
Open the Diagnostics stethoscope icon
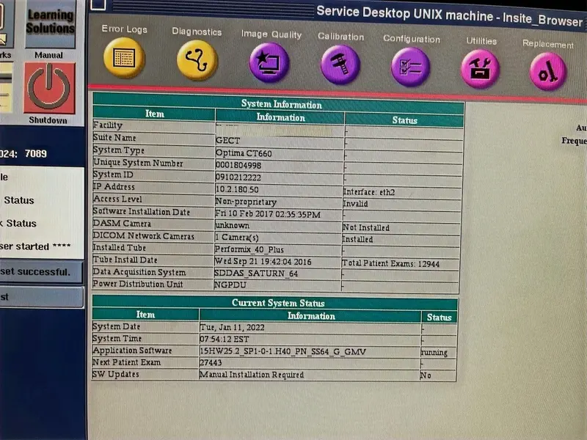(x=197, y=61)
